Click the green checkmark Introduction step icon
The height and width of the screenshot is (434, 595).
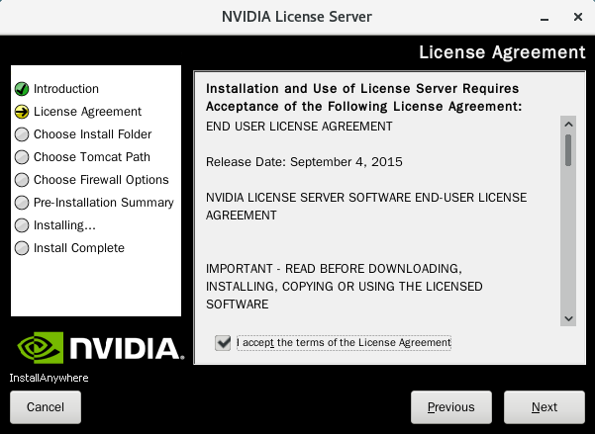point(22,89)
